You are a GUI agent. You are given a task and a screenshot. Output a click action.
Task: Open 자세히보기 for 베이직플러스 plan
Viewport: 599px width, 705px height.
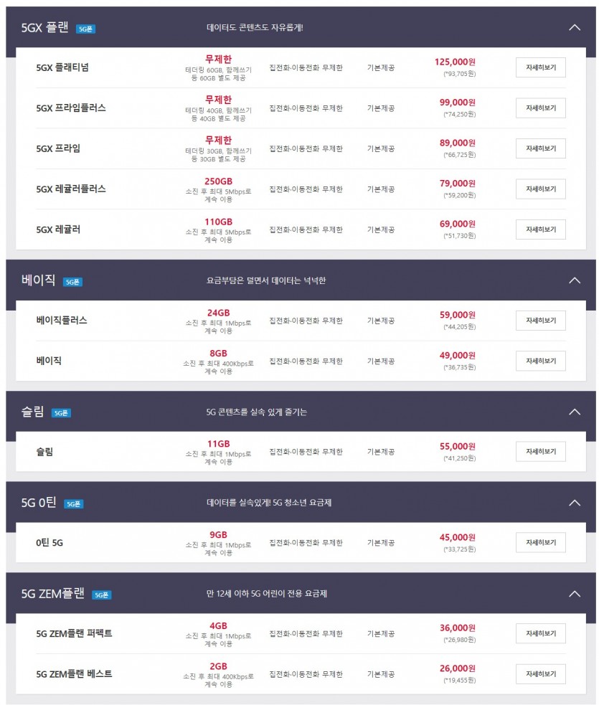540,320
